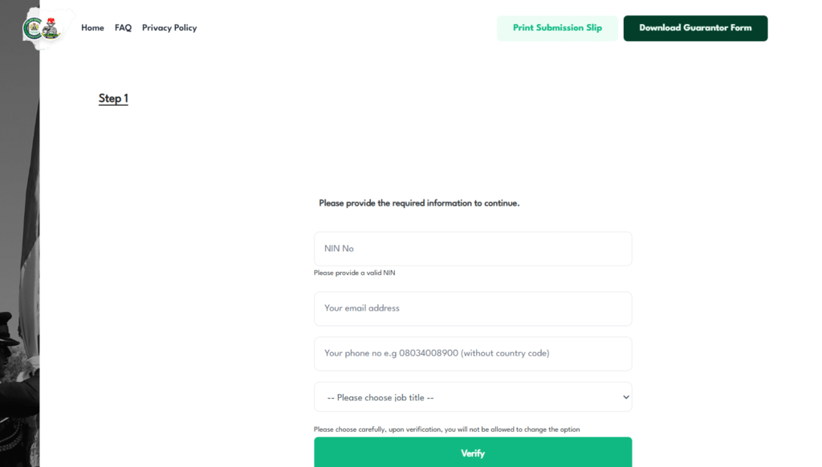Click the underlined Step 1 heading
Image resolution: width=822 pixels, height=467 pixels.
(x=113, y=99)
